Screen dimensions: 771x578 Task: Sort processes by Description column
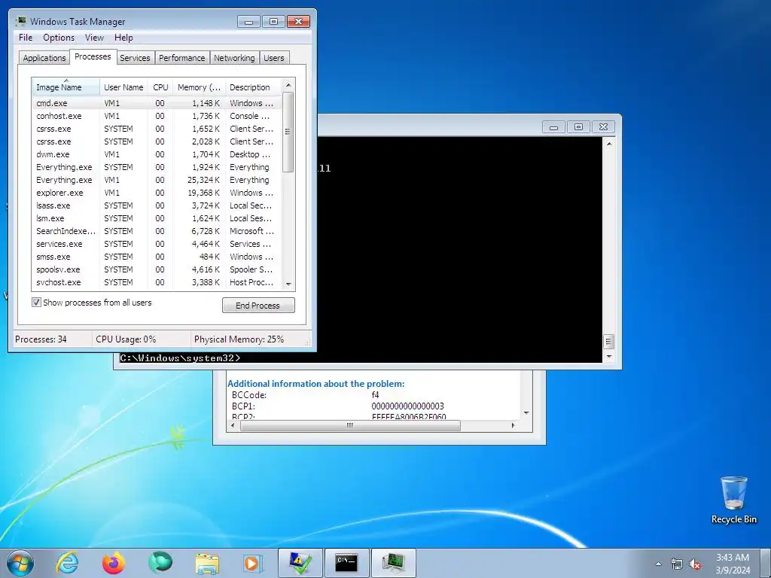(253, 87)
